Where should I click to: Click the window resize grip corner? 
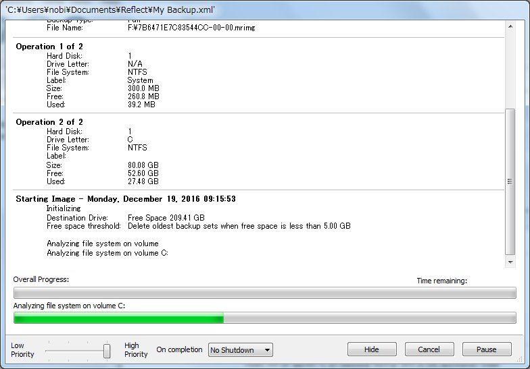(519, 360)
